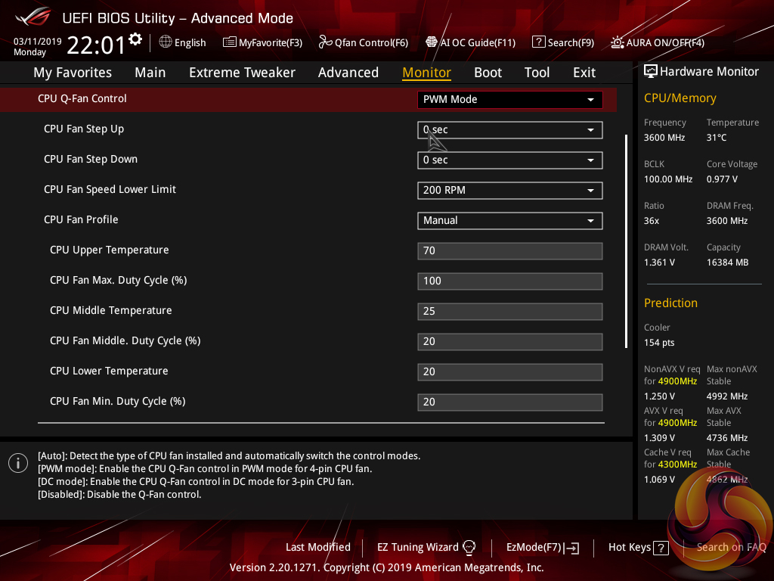Click the Hardware Monitor screen icon
This screenshot has height=581, width=774.
point(651,72)
